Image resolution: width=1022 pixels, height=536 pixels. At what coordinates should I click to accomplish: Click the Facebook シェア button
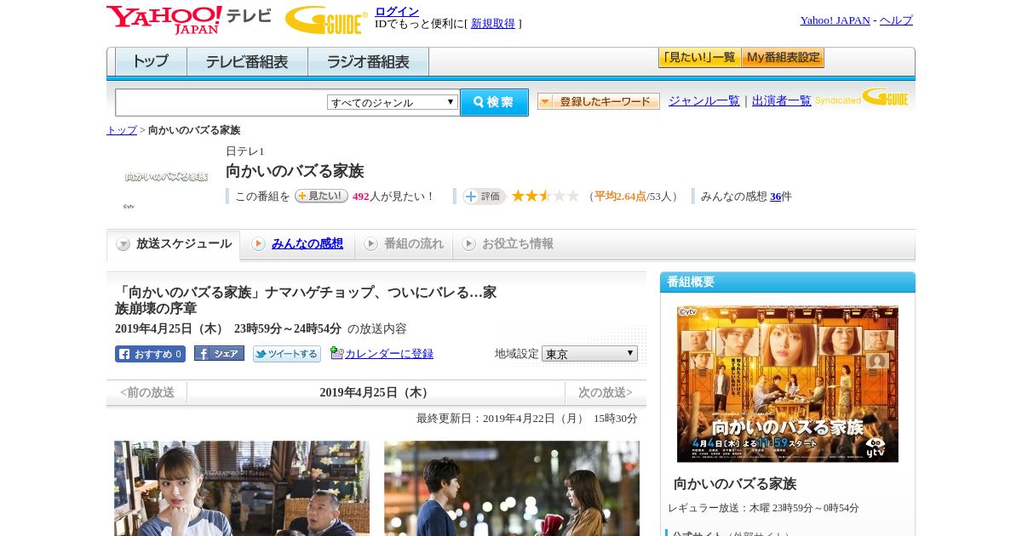coord(219,353)
